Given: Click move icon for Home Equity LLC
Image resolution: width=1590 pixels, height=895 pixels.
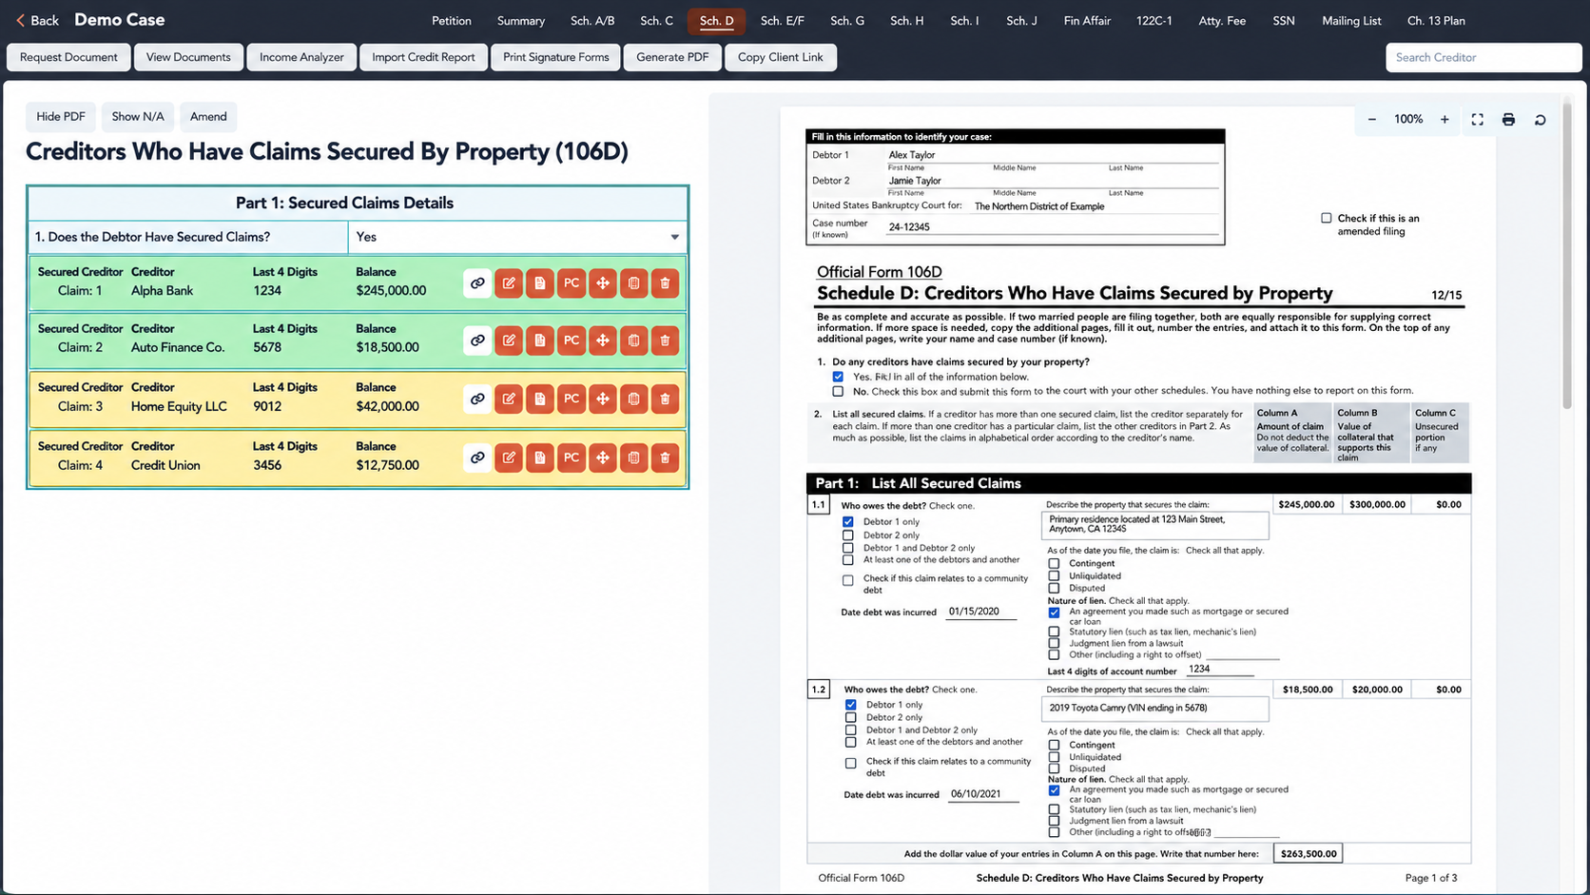Looking at the screenshot, I should (x=603, y=399).
